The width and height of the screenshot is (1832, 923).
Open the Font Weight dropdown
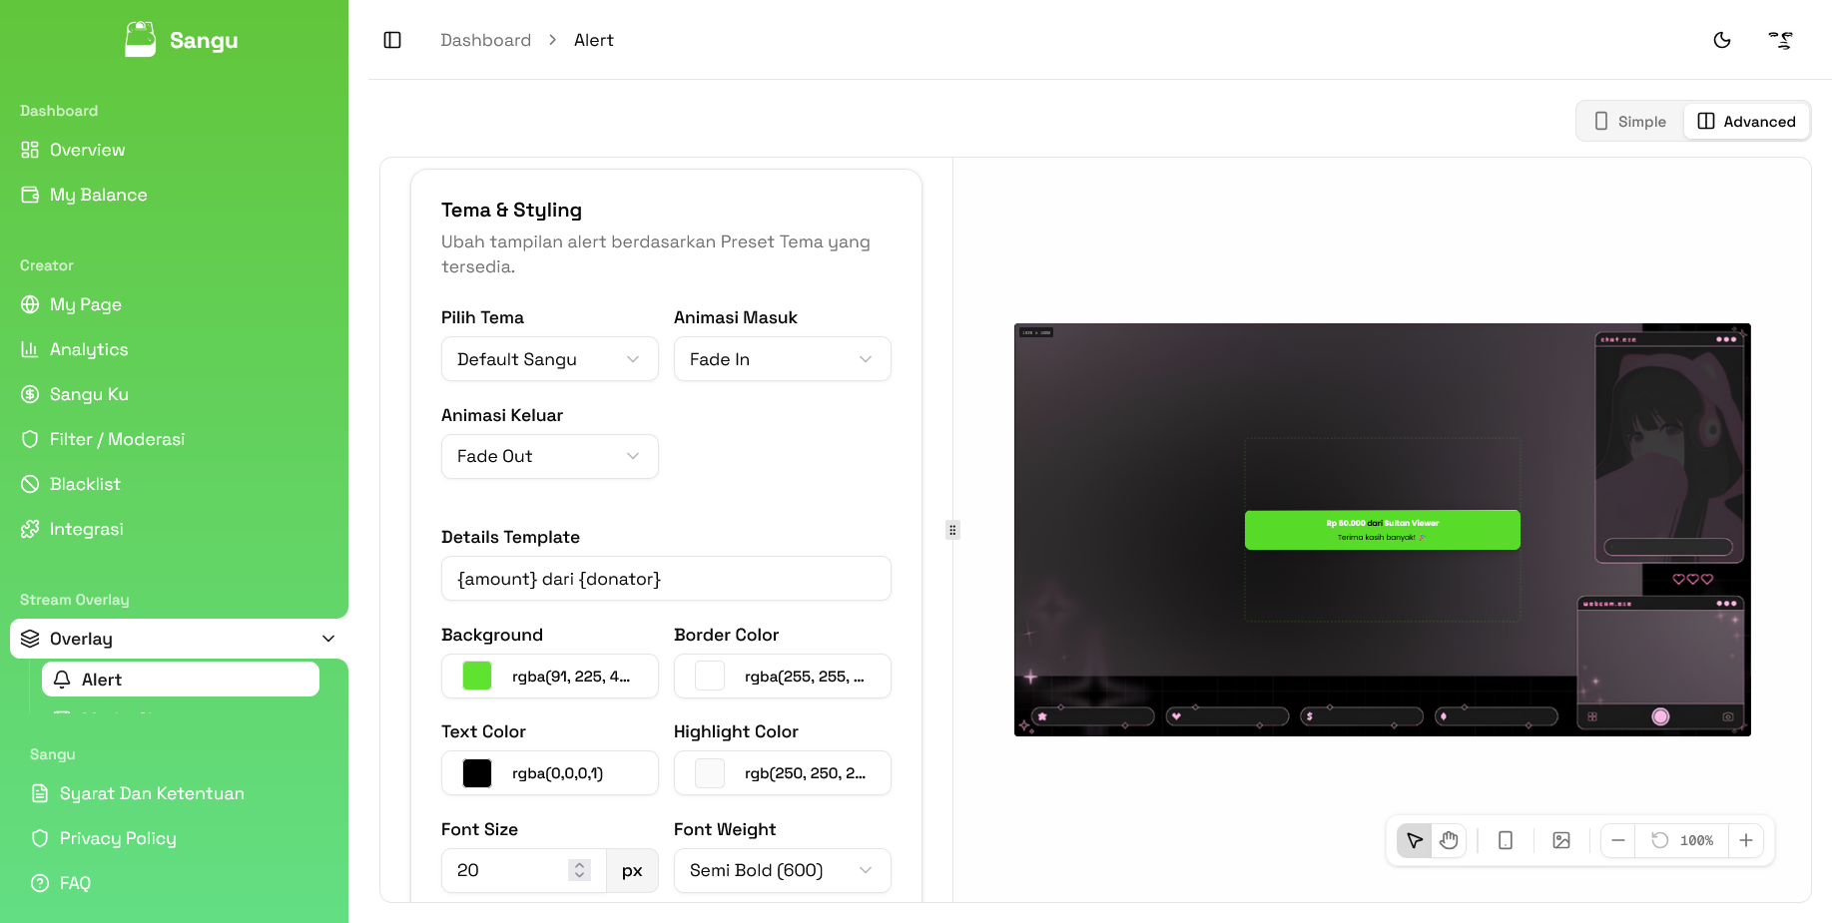coord(783,870)
